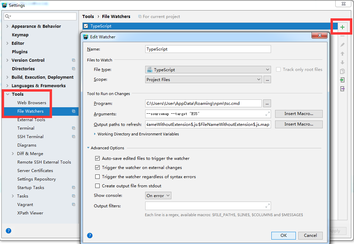This screenshot has height=244, width=354.
Task: Enable Create output file from stdout
Action: pyautogui.click(x=98, y=186)
